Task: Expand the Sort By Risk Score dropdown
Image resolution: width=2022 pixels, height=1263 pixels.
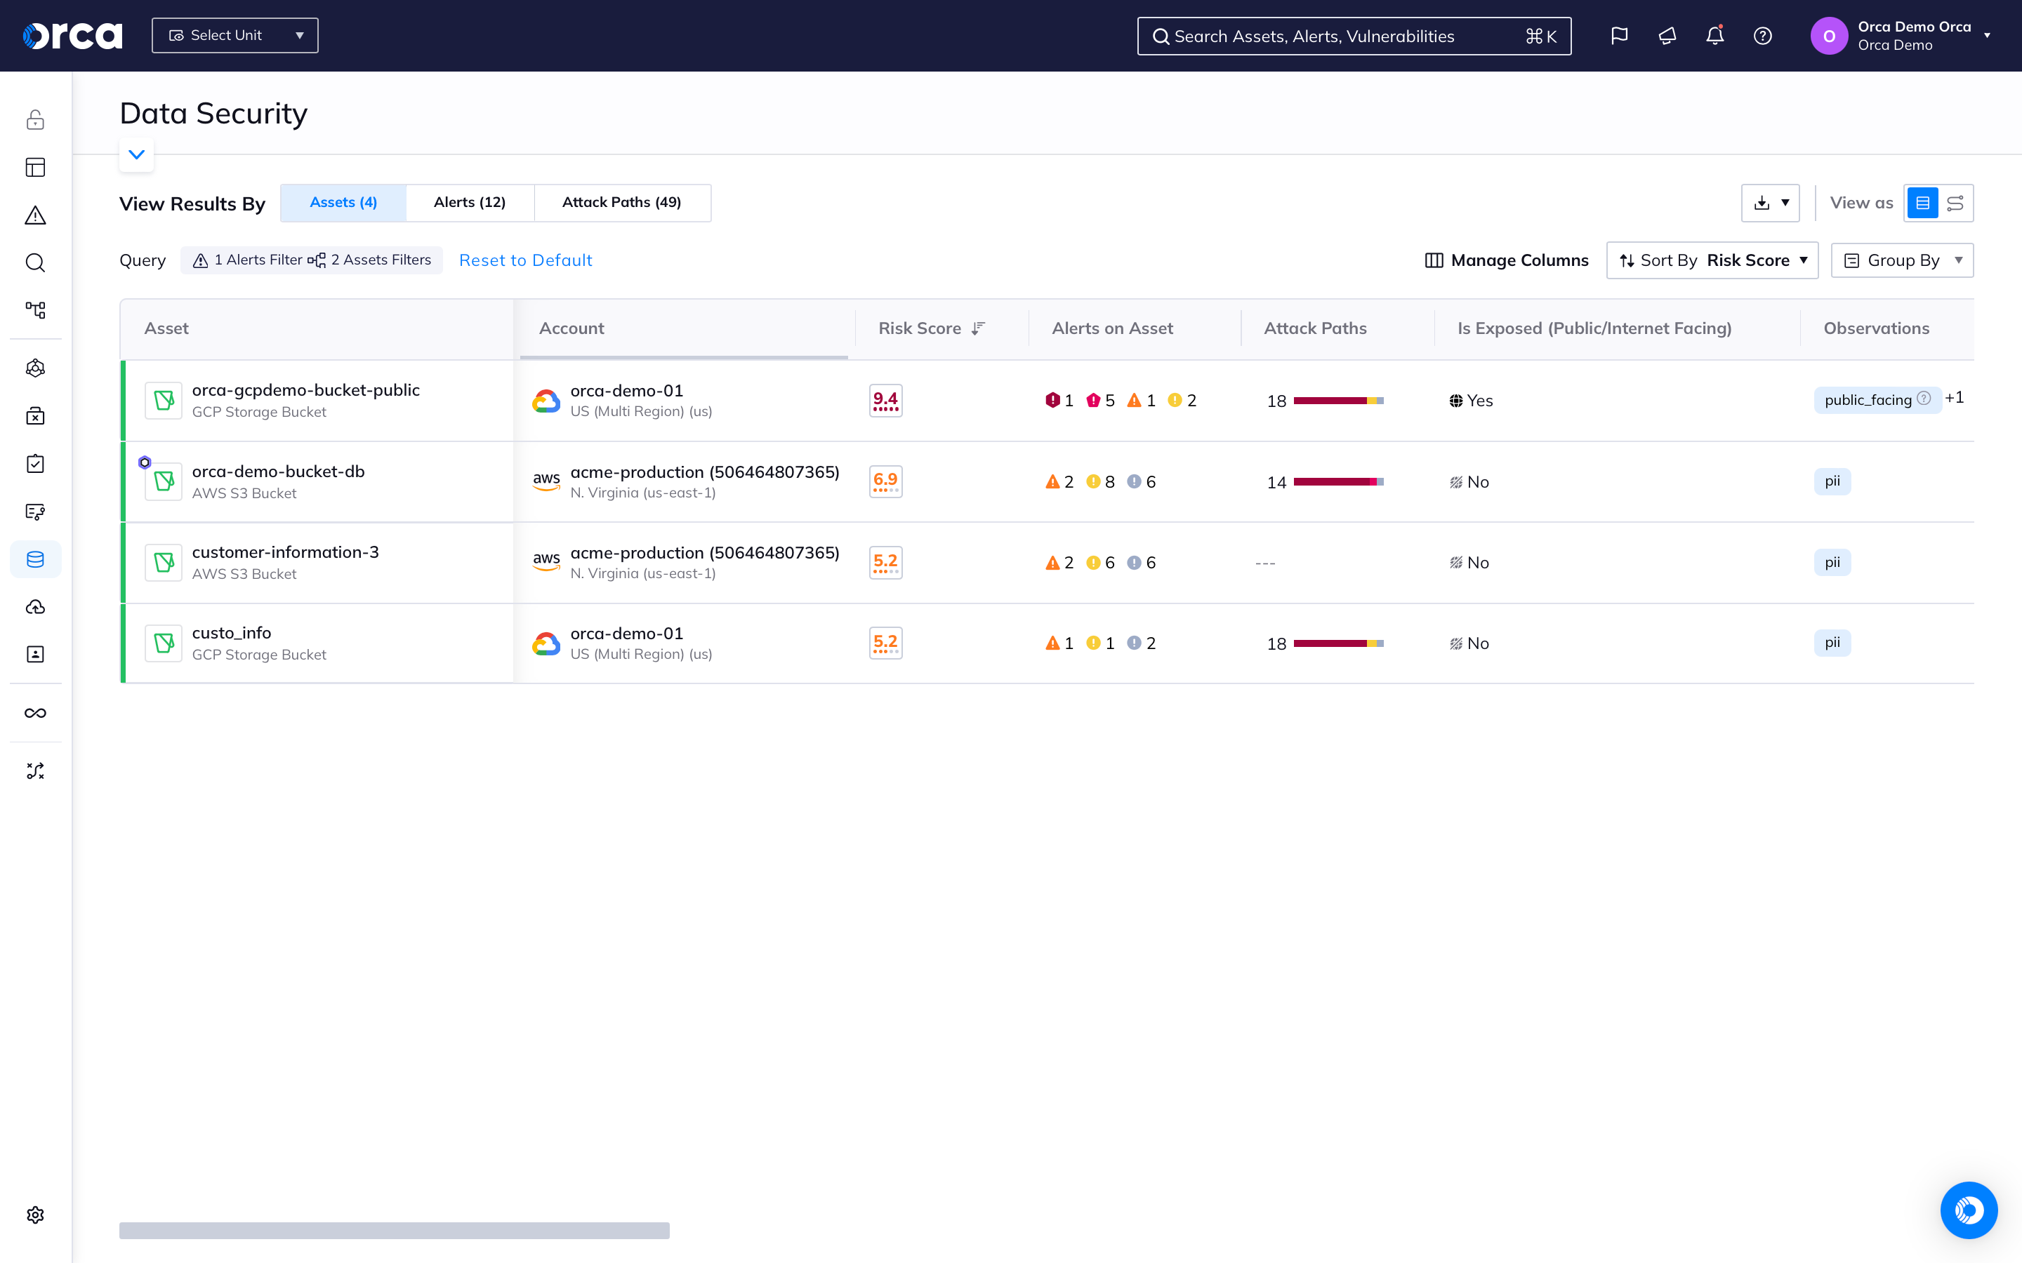Action: click(1712, 260)
